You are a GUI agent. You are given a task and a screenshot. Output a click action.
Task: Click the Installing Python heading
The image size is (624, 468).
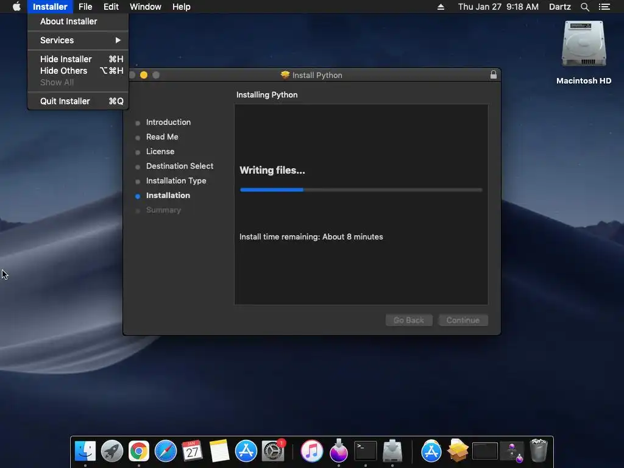267,94
